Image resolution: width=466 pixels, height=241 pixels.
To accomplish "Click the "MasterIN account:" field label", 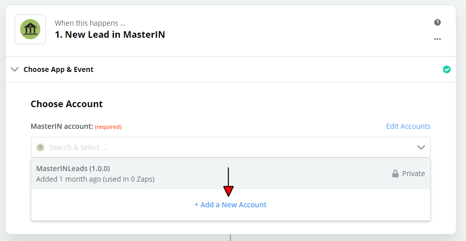I will 62,126.
